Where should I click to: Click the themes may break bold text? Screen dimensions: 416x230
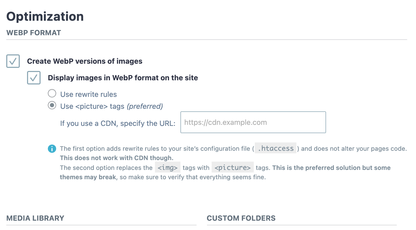click(87, 177)
